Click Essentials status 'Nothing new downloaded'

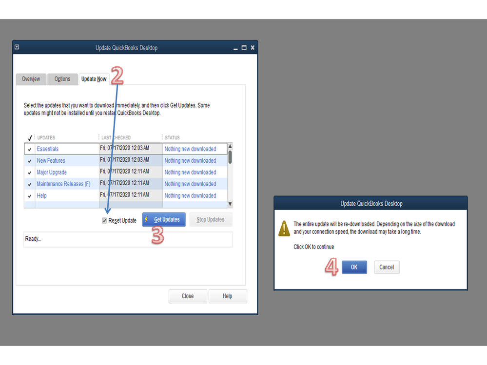[x=190, y=149]
